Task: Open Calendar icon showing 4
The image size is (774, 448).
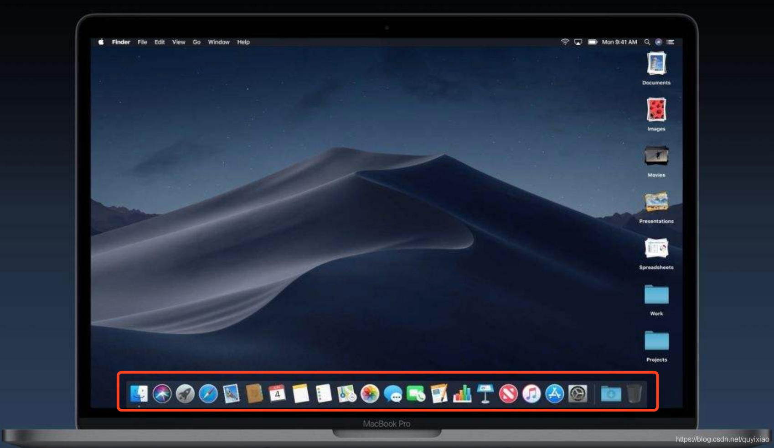Action: tap(277, 393)
